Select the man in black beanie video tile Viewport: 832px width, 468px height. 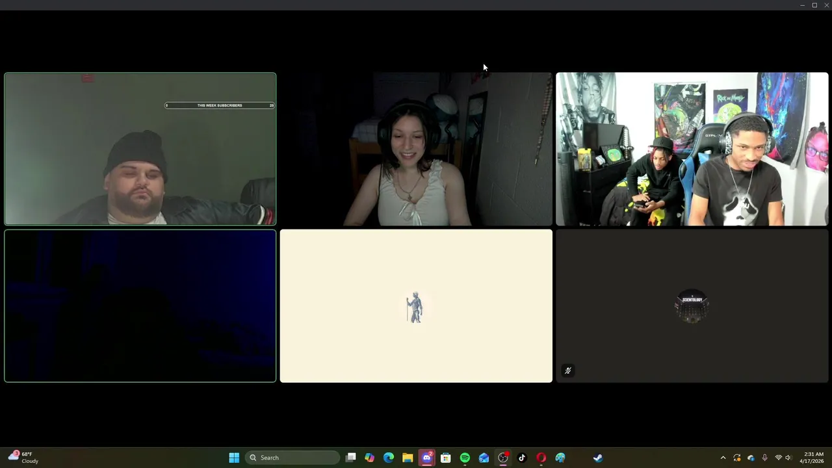(140, 149)
